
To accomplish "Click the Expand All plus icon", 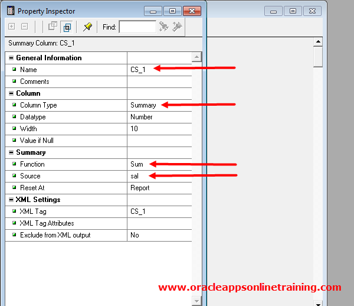I will (x=12, y=27).
